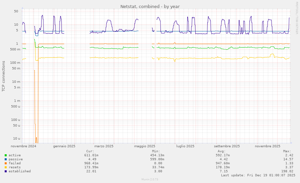Viewport: 300px width, 183px height.
Task: Click passive current value 4.49
Action: (x=92, y=159)
